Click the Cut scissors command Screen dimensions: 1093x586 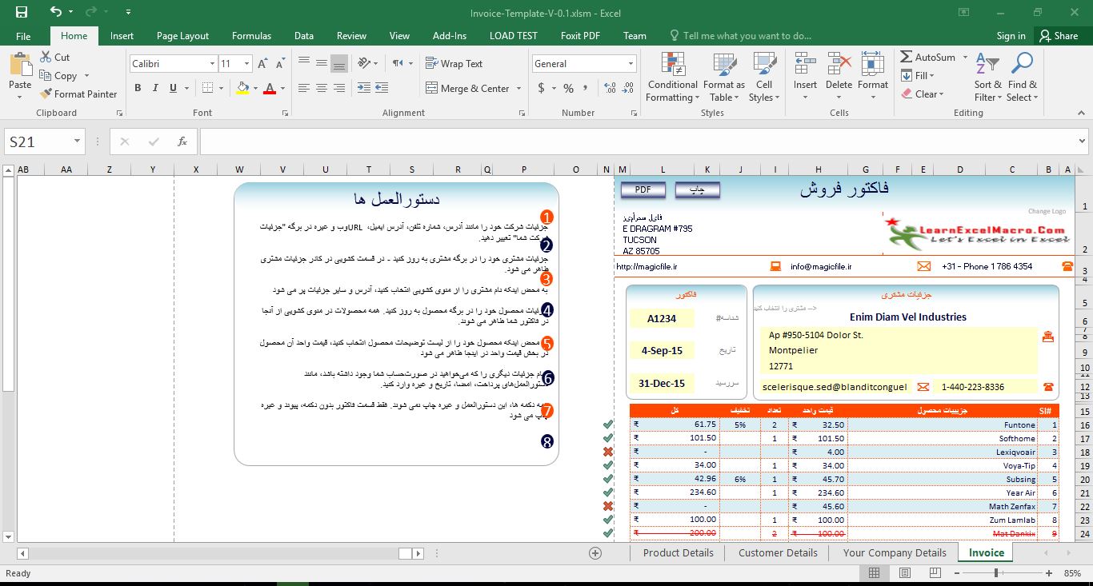(54, 57)
